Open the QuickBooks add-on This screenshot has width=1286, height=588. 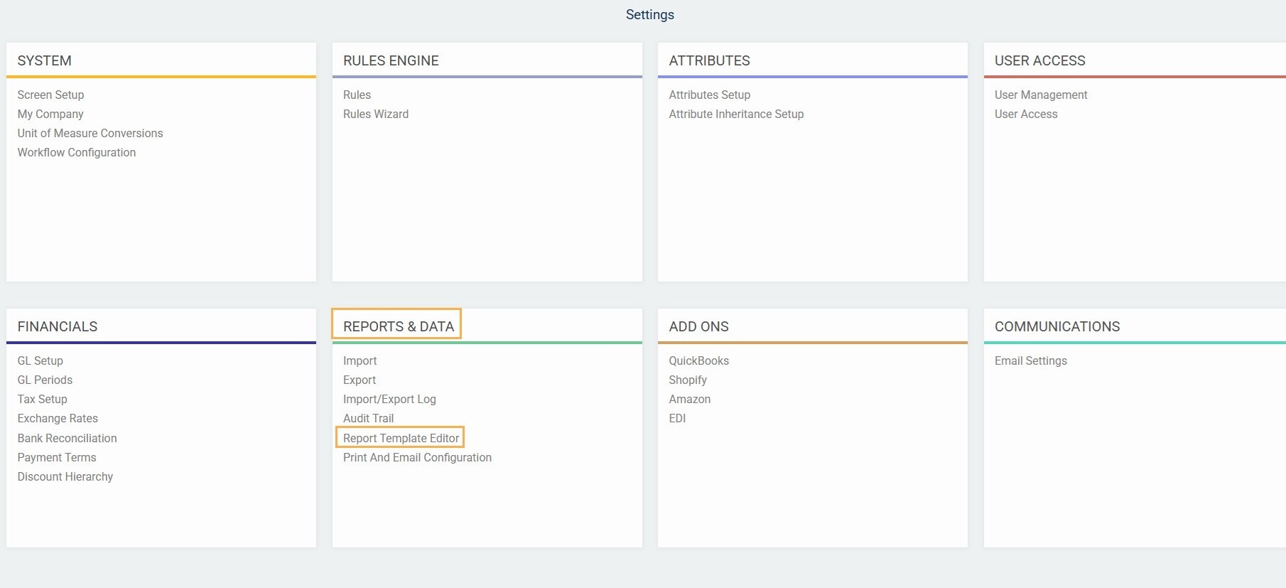(x=698, y=360)
